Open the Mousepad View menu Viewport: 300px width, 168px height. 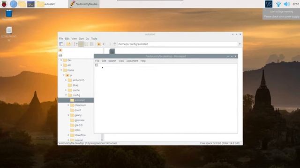click(x=121, y=61)
